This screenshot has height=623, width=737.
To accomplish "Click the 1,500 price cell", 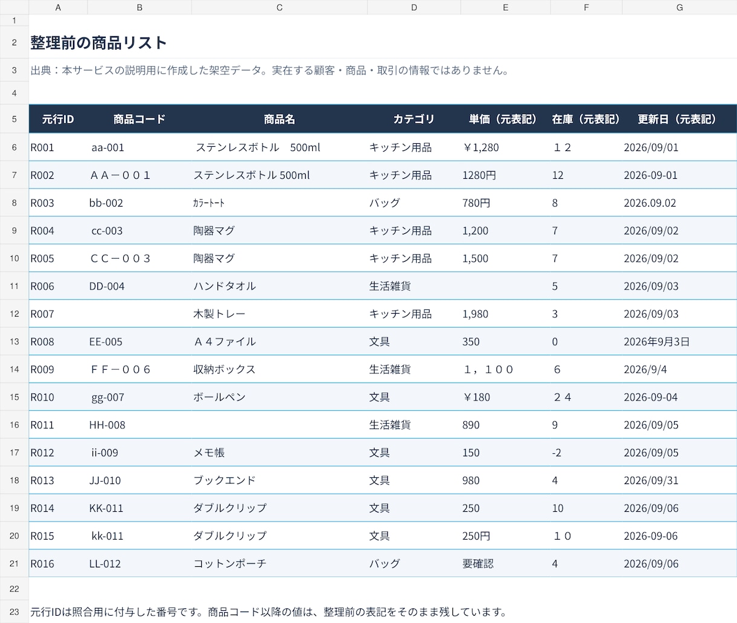I will click(x=506, y=258).
